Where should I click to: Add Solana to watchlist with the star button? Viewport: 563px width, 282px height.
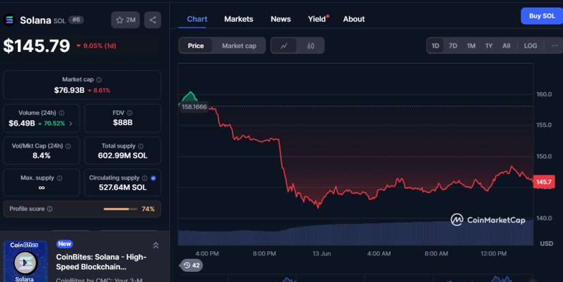126,20
